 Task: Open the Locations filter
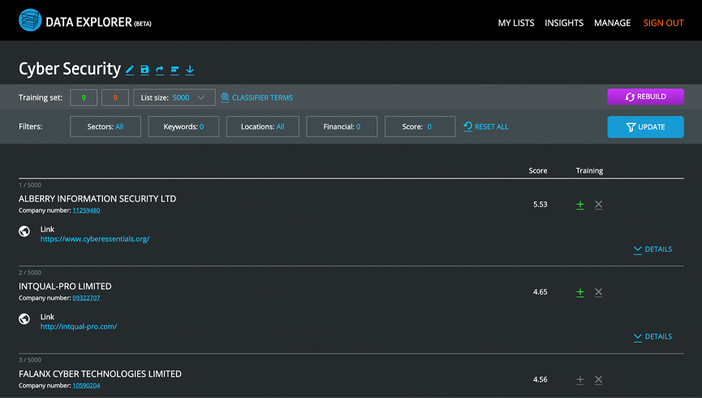(262, 127)
